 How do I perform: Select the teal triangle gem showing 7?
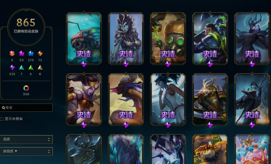(21, 67)
